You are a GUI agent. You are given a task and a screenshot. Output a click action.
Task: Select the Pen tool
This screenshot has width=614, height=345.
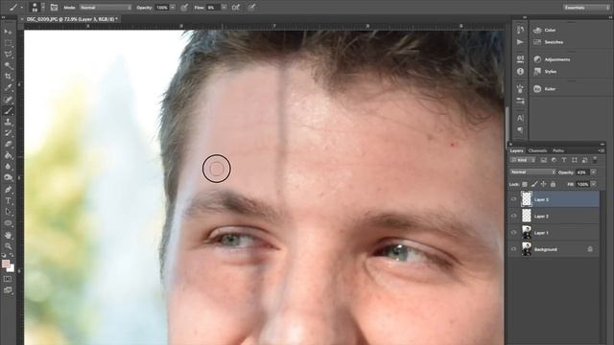click(8, 190)
